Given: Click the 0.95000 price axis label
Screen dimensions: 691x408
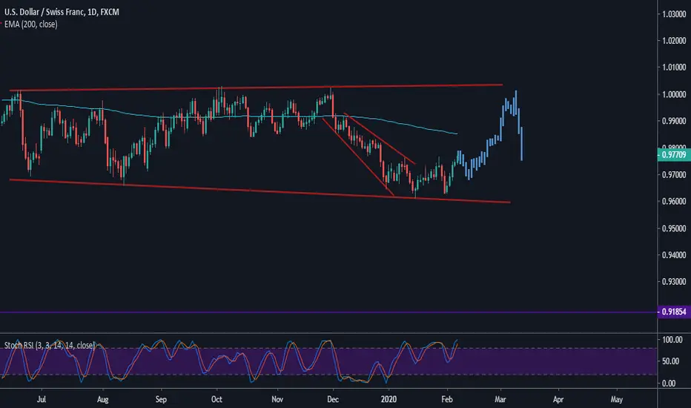Looking at the screenshot, I should 674,228.
